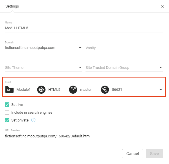Click the build hammer icon

[x=105, y=90]
